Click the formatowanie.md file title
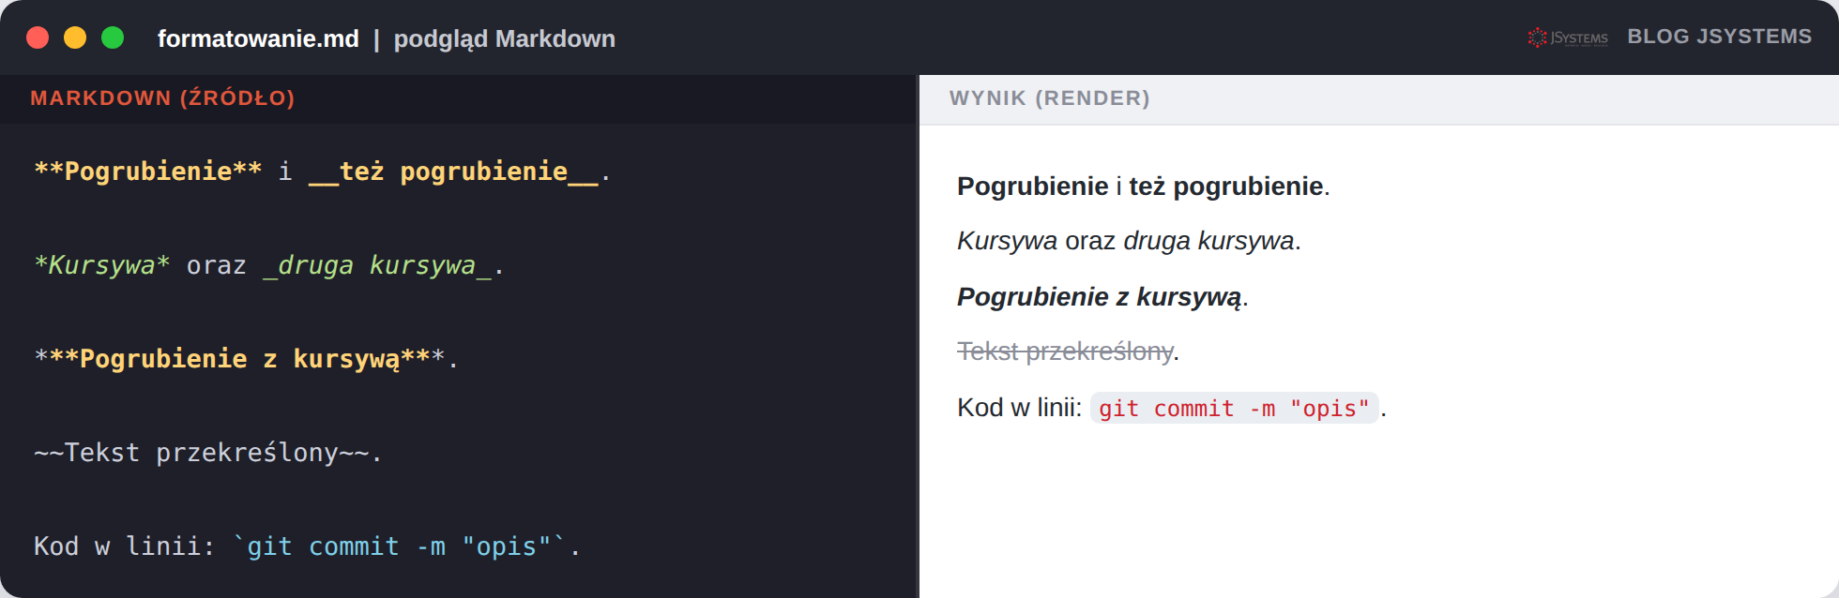 [258, 38]
